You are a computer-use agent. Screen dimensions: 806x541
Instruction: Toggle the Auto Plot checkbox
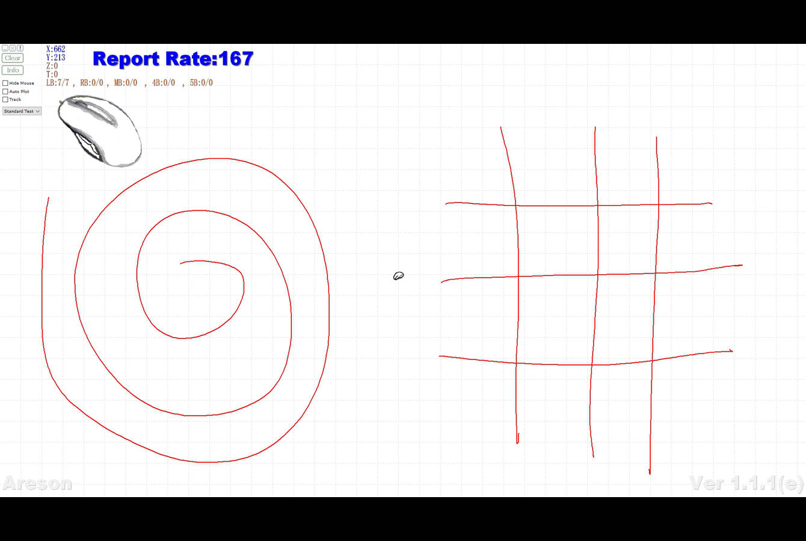tap(5, 91)
